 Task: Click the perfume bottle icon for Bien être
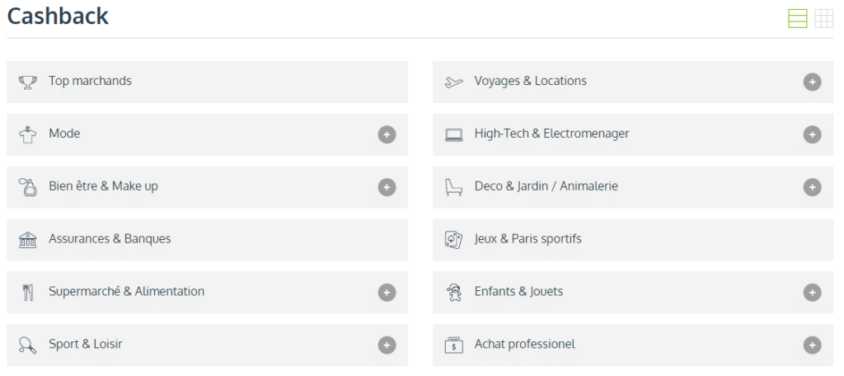tap(27, 187)
